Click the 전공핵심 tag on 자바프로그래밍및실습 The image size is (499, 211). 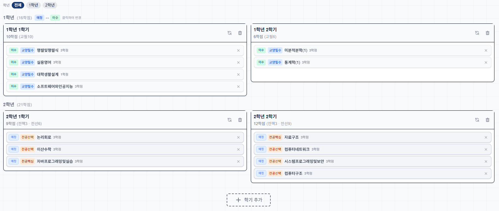(x=27, y=161)
